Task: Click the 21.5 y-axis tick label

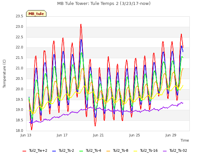Action: point(20,58)
